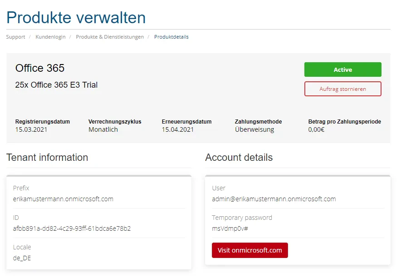
Task: Click the Account details heading
Action: (x=239, y=158)
